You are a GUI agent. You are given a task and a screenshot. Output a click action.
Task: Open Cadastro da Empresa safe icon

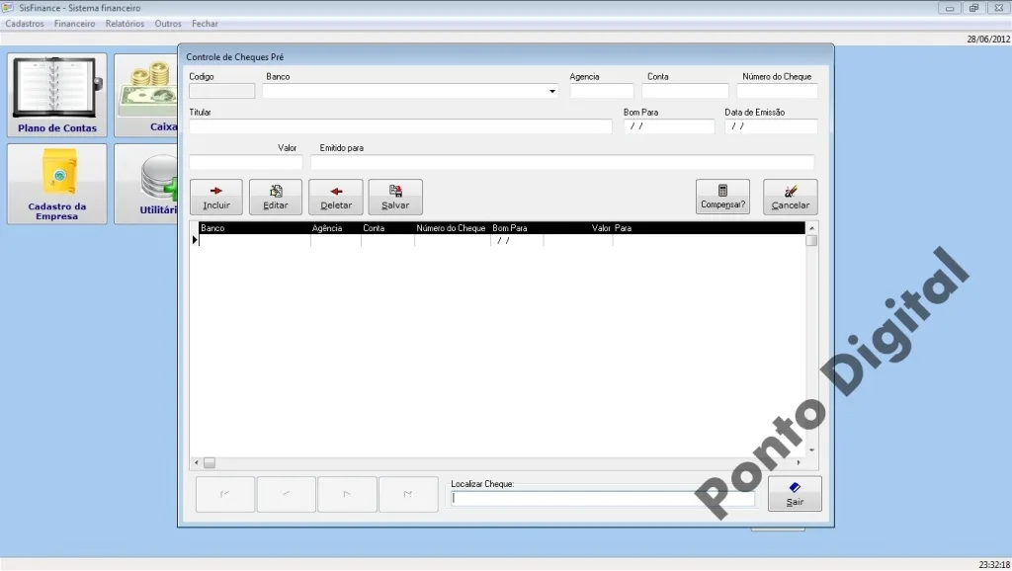[x=56, y=184]
